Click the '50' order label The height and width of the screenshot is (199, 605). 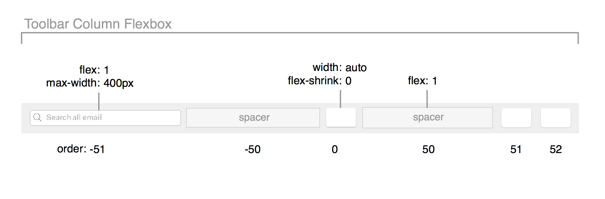click(x=428, y=149)
